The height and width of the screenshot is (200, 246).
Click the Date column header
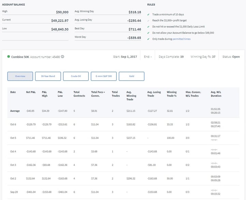point(13,92)
